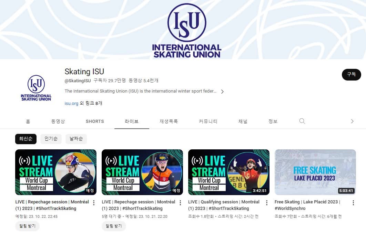This screenshot has width=366, height=234.
Task: Open the isu.org link
Action: point(71,104)
